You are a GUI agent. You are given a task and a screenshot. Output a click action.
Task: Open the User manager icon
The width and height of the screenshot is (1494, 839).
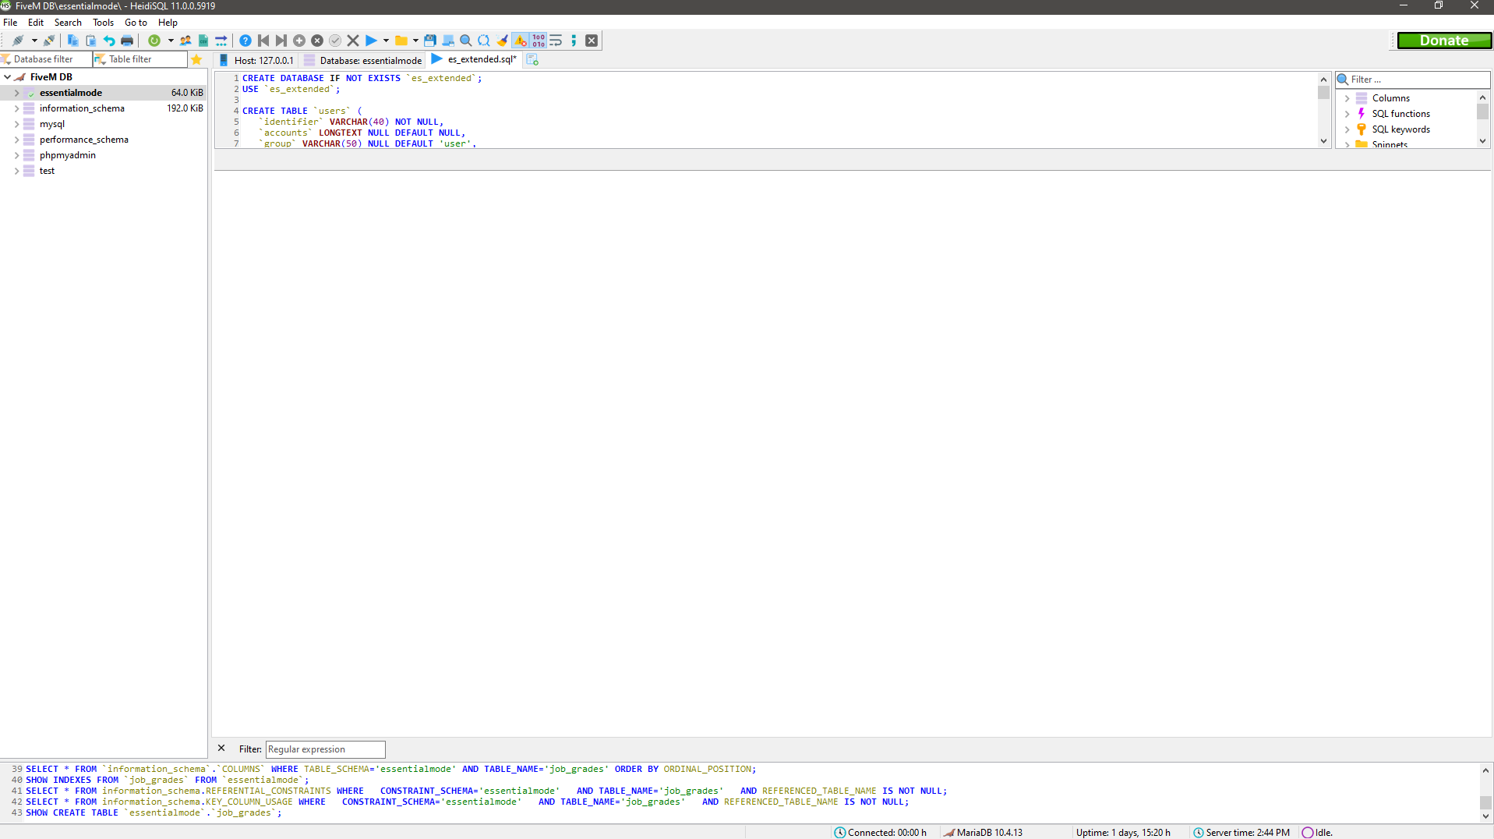point(185,41)
